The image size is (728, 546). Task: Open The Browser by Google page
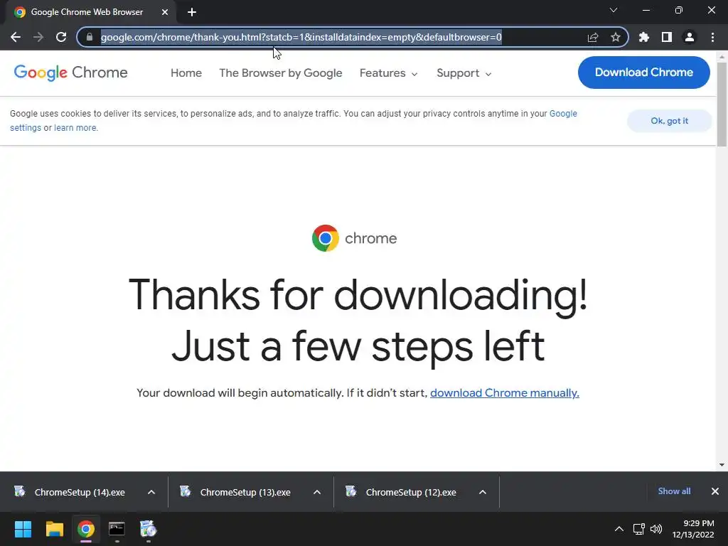(280, 73)
